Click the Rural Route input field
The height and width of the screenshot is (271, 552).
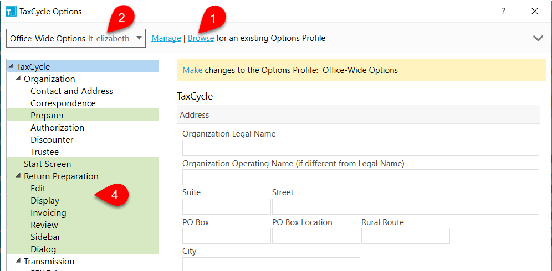click(406, 236)
